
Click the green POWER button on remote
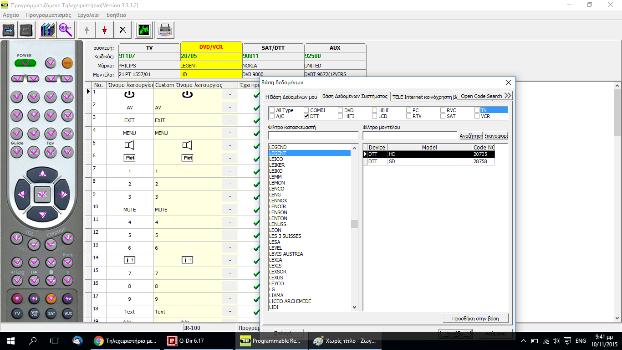click(x=25, y=63)
